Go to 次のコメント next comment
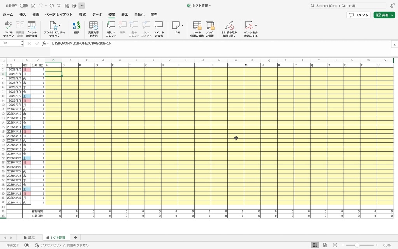 146,29
